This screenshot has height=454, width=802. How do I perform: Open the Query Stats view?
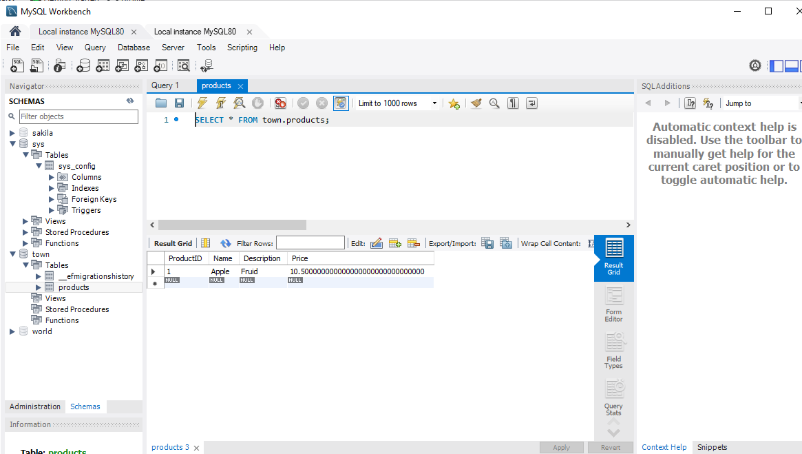(614, 398)
